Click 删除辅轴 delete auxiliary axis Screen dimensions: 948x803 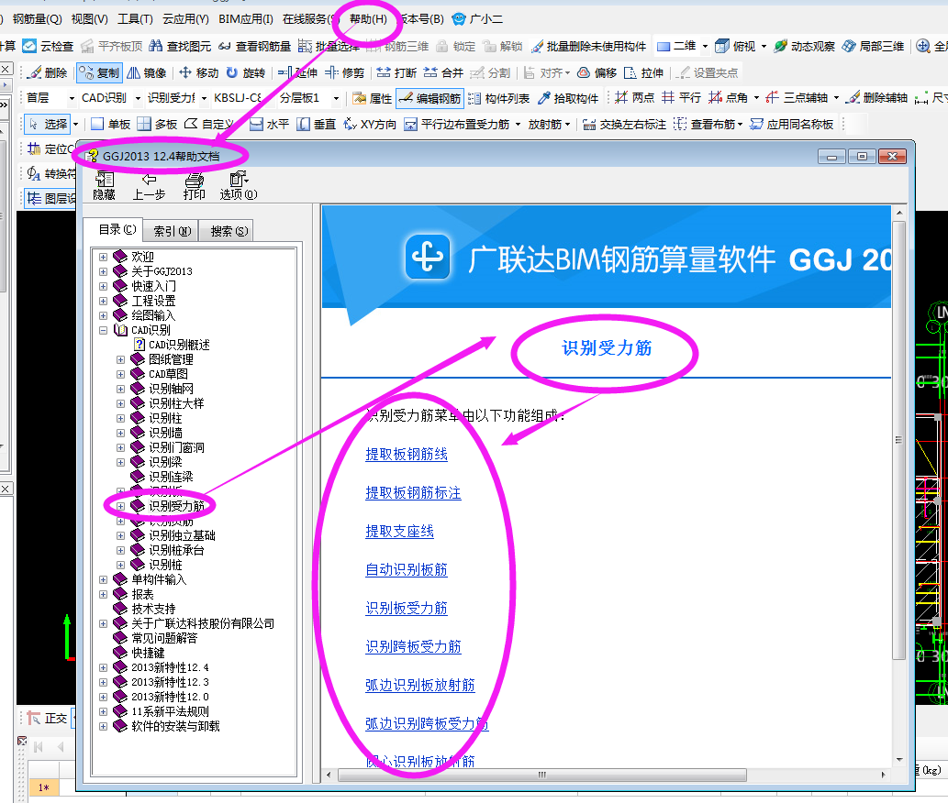[x=876, y=98]
